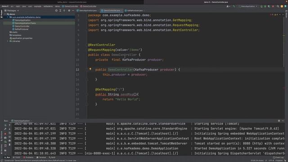This screenshot has height=162, width=288.
Task: Click the down arrow in Run console
Action: pyautogui.click(x=10, y=129)
